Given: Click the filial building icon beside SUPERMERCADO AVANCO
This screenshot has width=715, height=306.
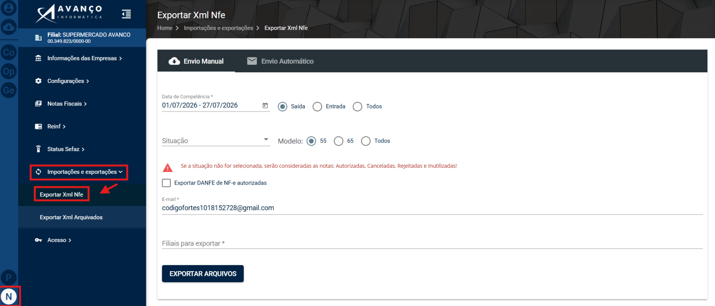Looking at the screenshot, I should click(38, 37).
